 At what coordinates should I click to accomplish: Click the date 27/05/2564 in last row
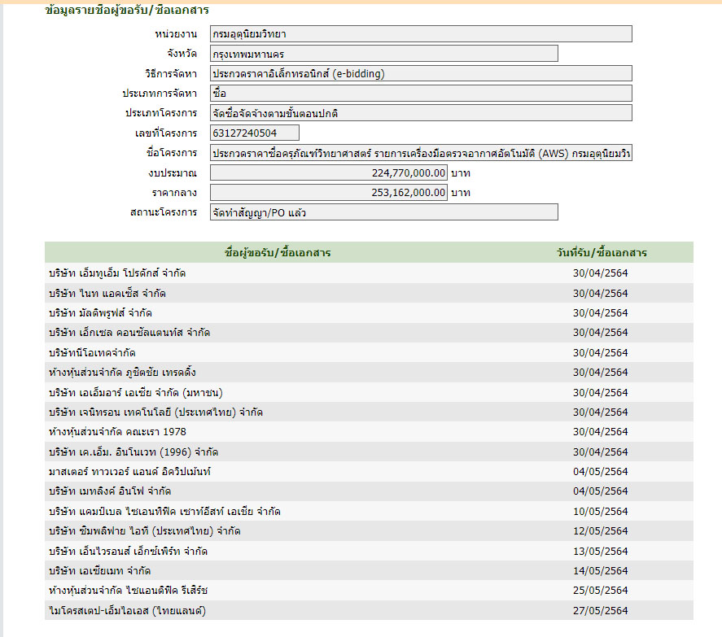click(x=601, y=611)
